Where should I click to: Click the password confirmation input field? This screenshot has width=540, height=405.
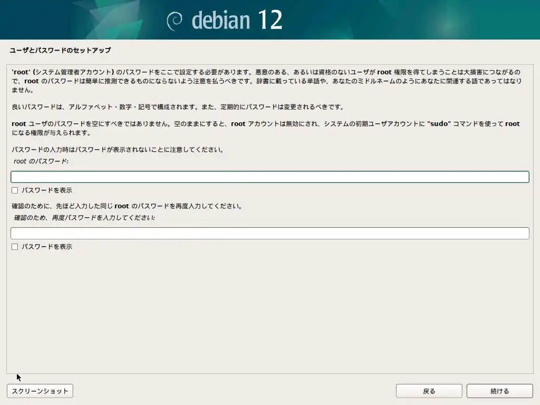(x=269, y=233)
